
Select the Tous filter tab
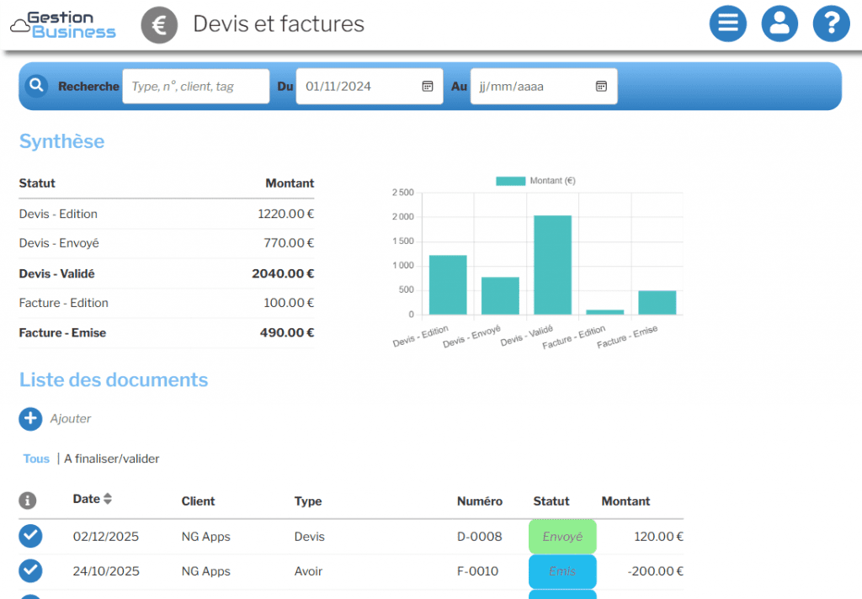coord(36,459)
